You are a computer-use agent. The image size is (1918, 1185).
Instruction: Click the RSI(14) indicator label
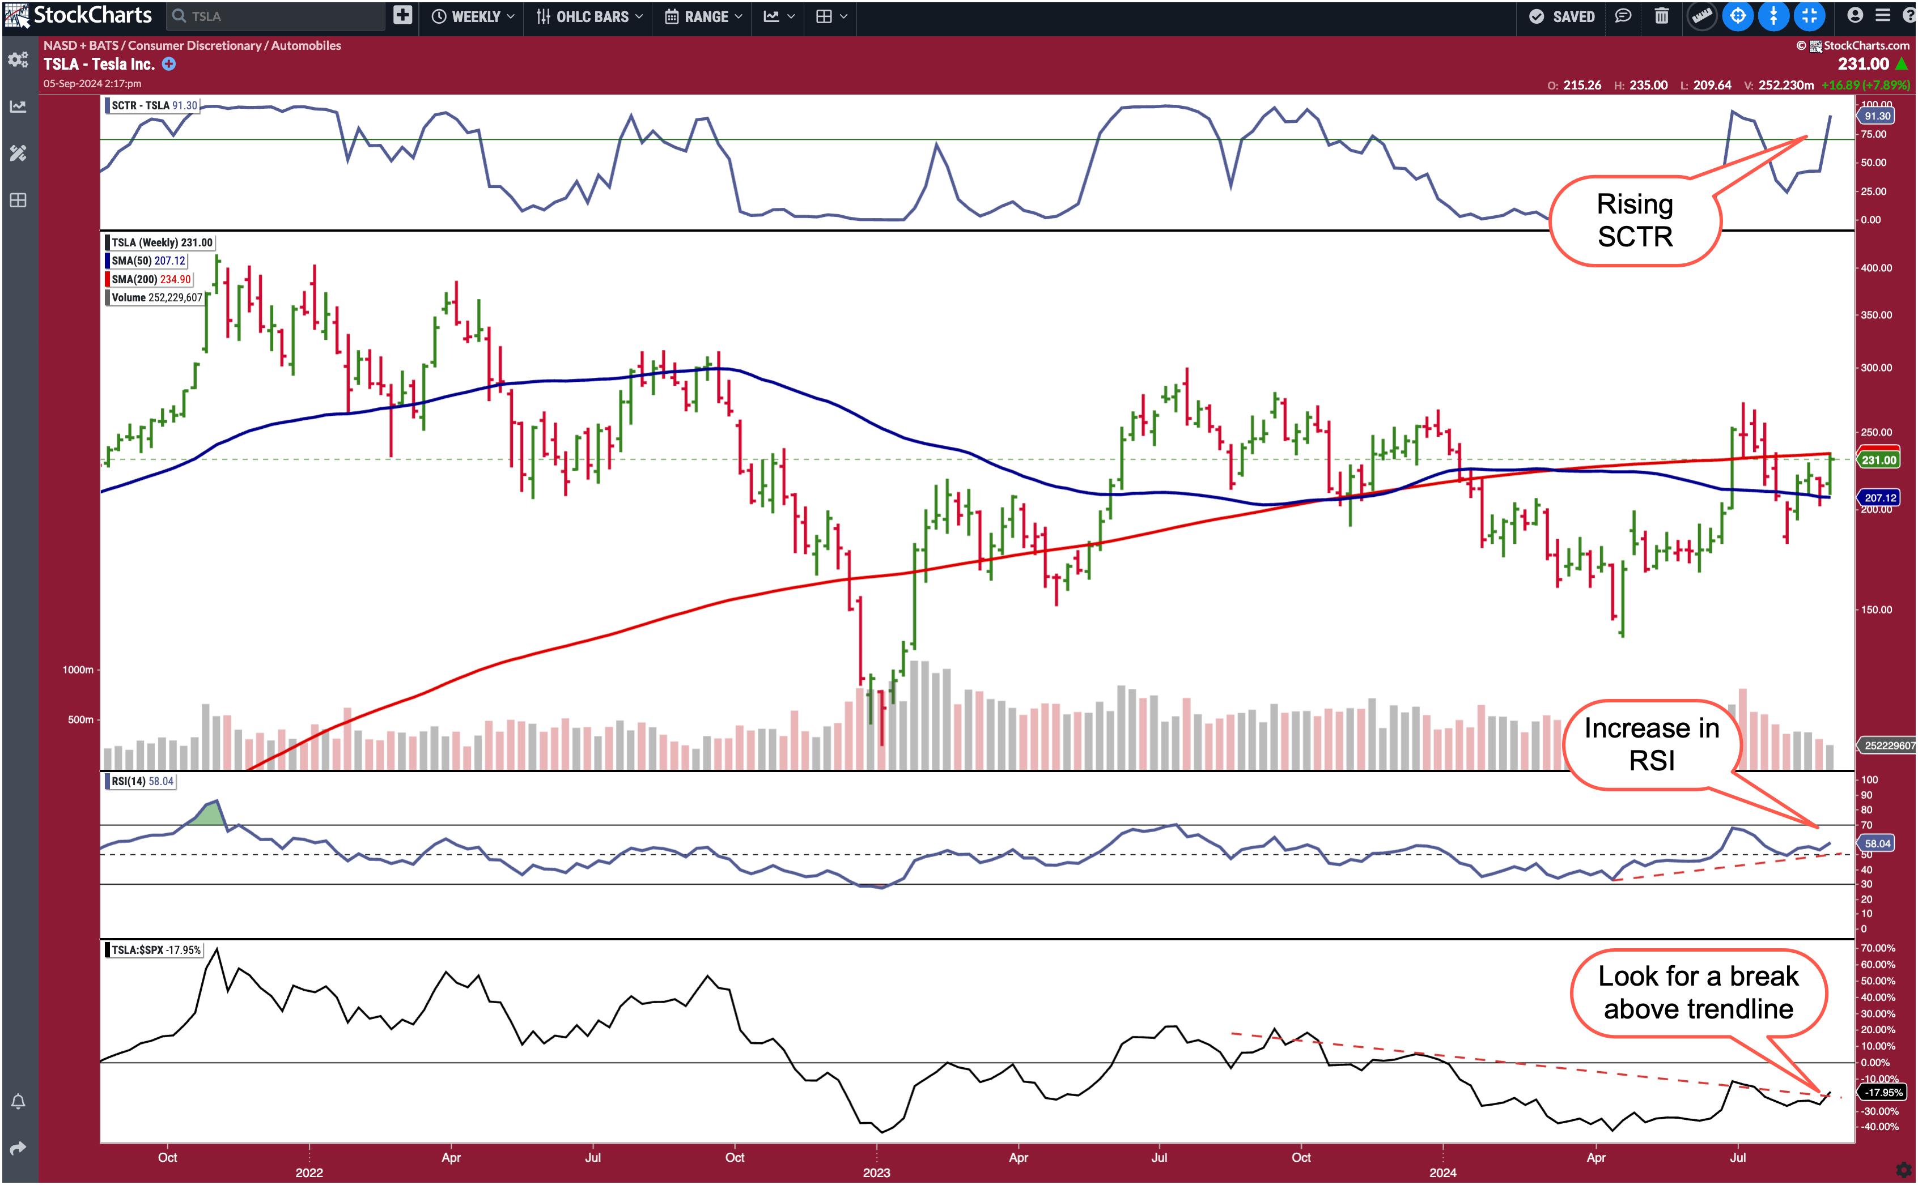coord(141,781)
